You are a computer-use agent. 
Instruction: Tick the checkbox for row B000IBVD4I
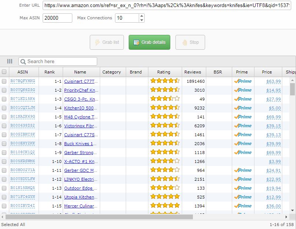point(4,206)
